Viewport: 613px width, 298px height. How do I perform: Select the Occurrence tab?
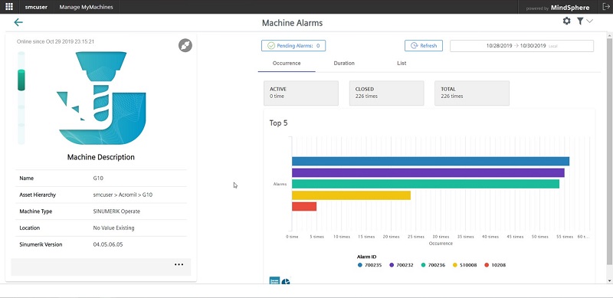click(287, 63)
